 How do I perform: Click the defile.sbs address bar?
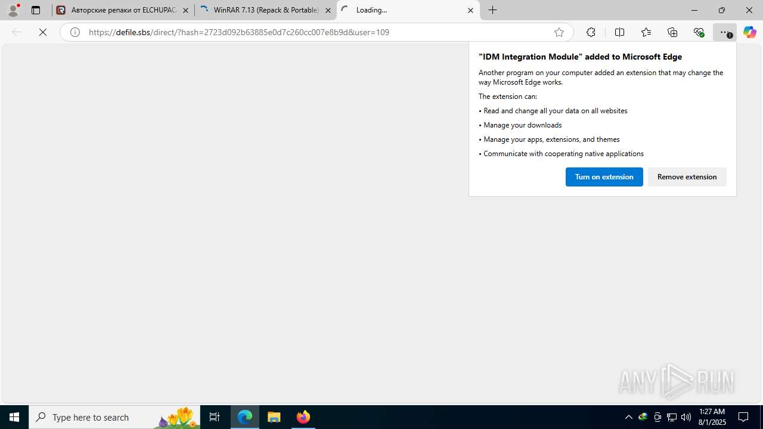pyautogui.click(x=316, y=32)
